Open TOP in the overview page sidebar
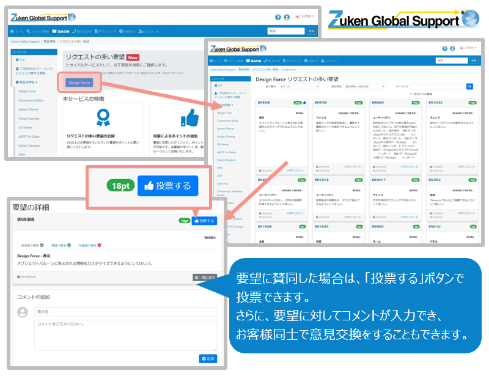Screen dimensions: 489x376 (x=20, y=60)
